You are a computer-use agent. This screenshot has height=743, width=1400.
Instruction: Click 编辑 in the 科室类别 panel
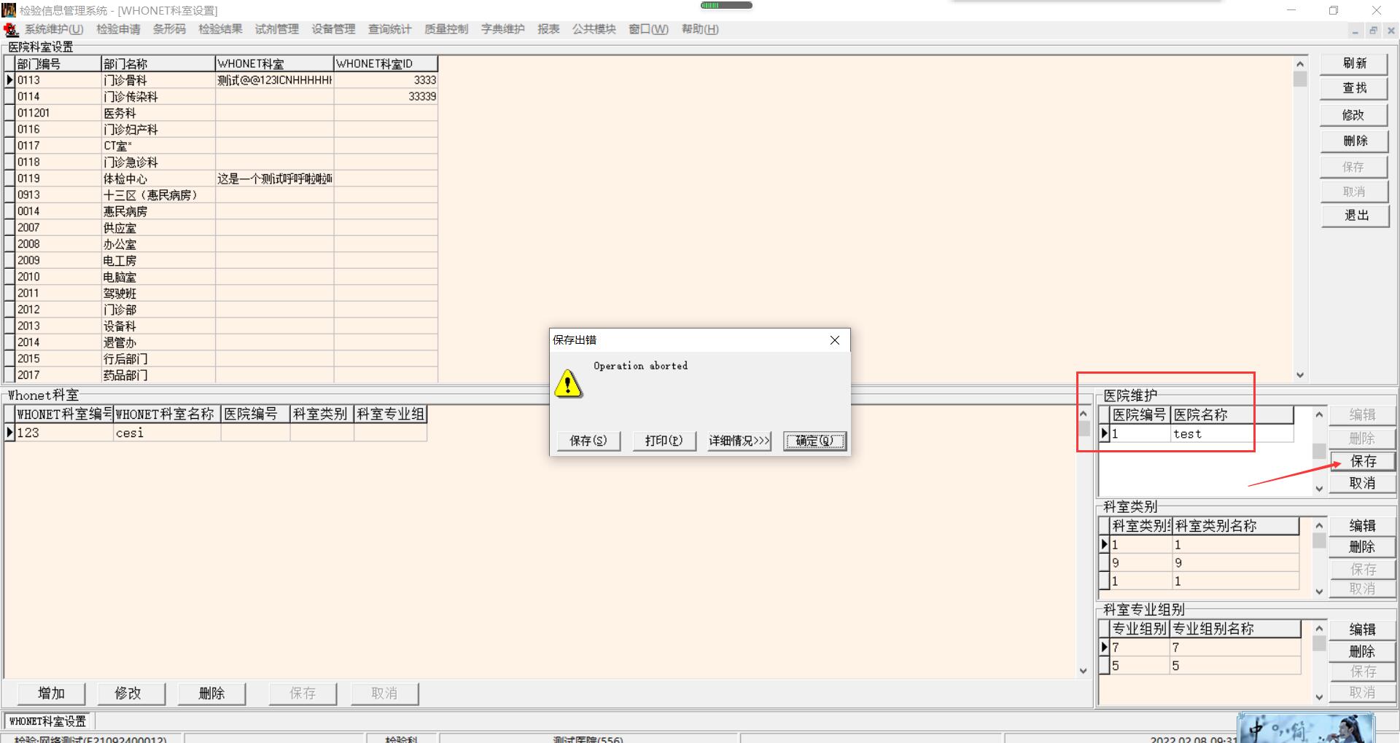click(1363, 526)
